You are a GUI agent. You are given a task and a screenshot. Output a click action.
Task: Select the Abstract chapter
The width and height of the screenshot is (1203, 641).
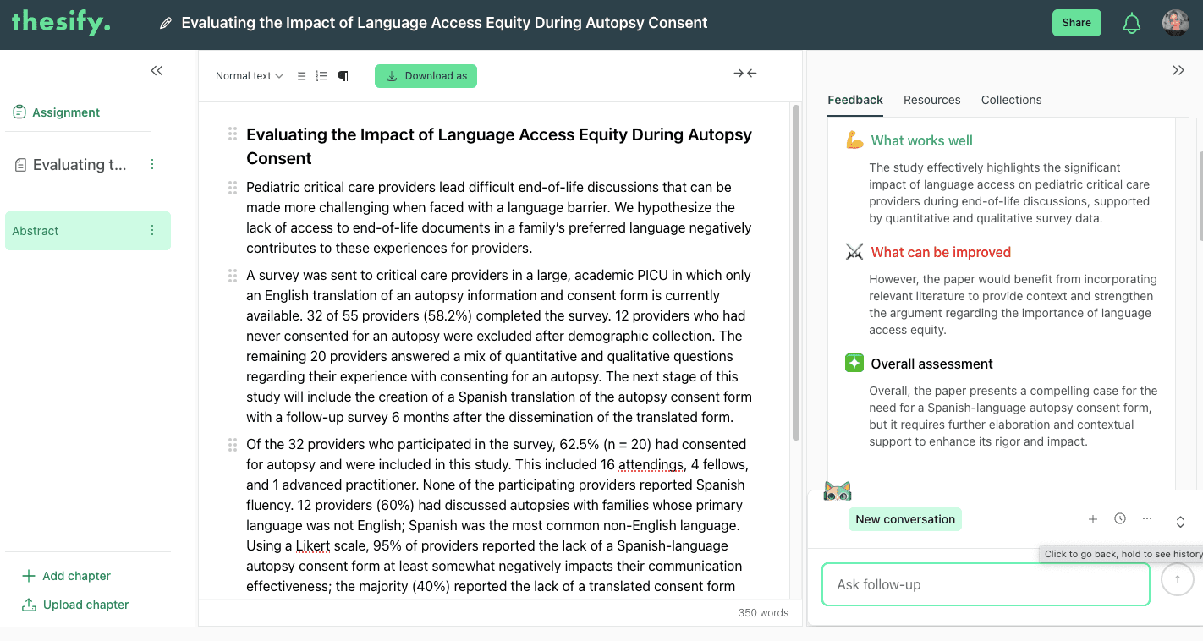[x=88, y=231]
